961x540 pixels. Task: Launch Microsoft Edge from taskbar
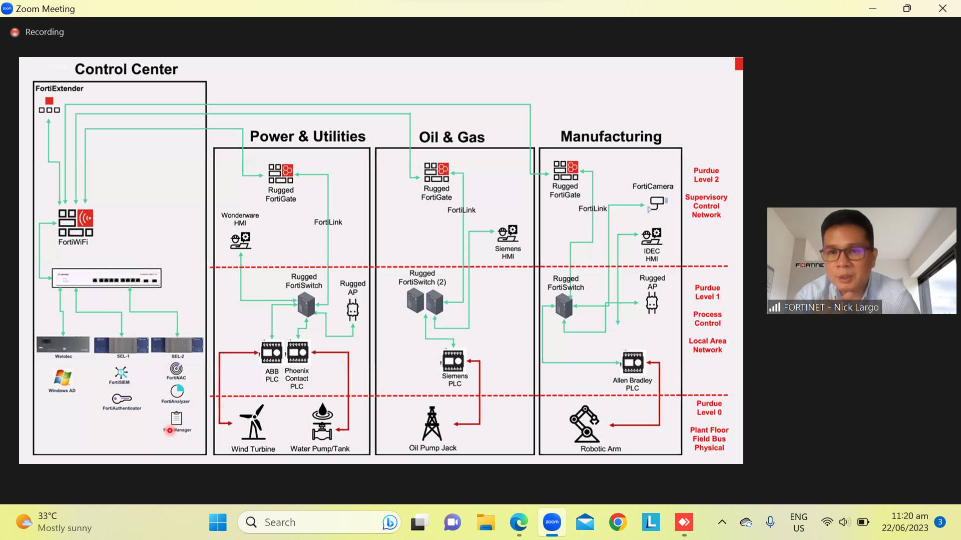(519, 522)
